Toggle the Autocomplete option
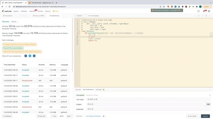This screenshot has height=119, width=213. [94, 16]
